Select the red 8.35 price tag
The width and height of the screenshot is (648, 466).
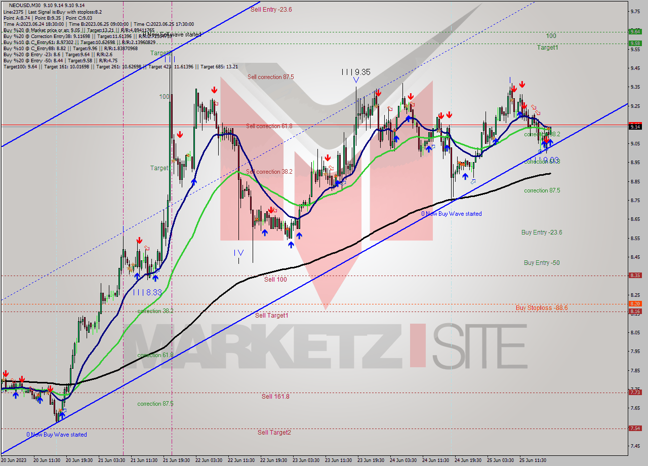click(635, 276)
